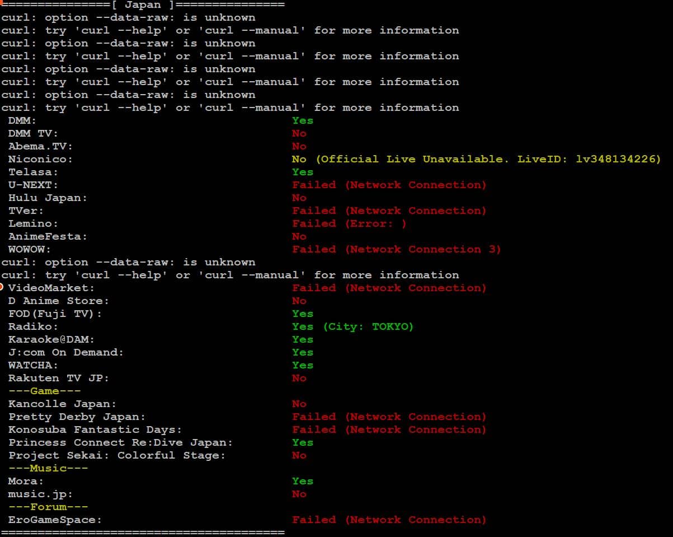Viewport: 673px width, 537px height.
Task: Click the U-NEXT label
Action: pos(33,185)
